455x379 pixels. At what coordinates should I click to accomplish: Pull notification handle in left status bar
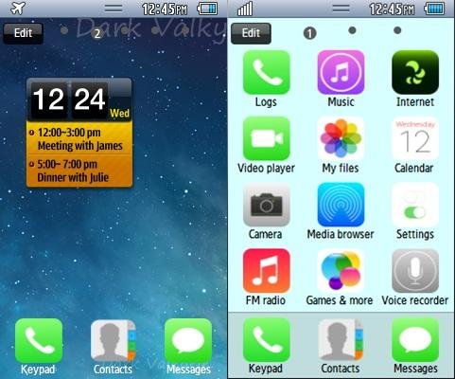[x=114, y=9]
